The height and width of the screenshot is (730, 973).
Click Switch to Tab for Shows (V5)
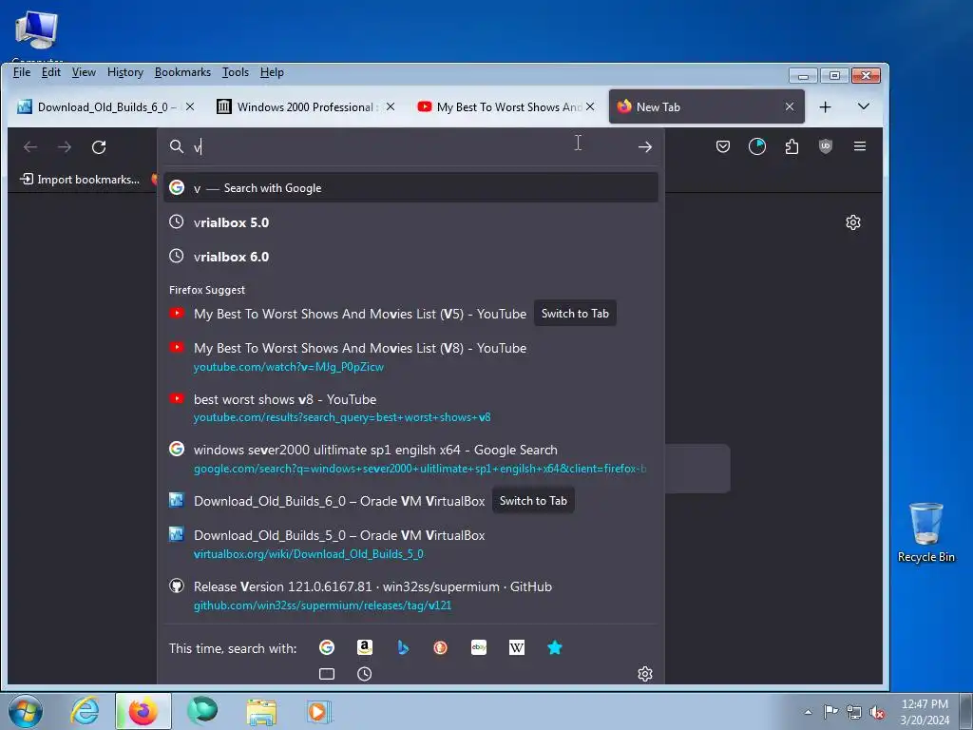coord(575,314)
